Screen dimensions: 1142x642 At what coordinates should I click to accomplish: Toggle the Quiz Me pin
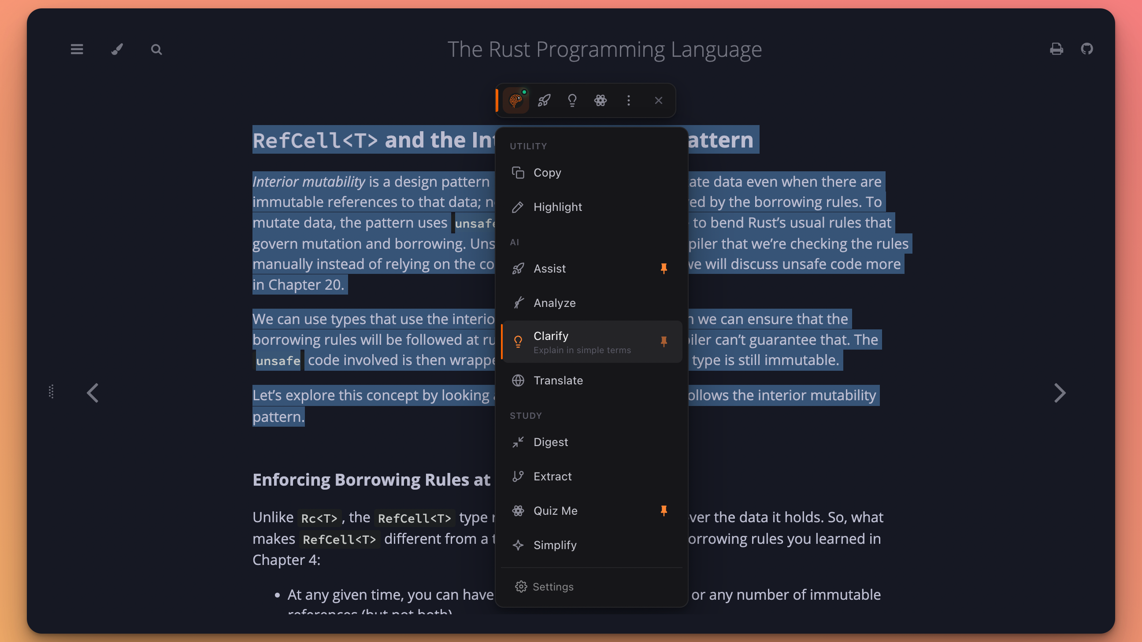click(664, 511)
